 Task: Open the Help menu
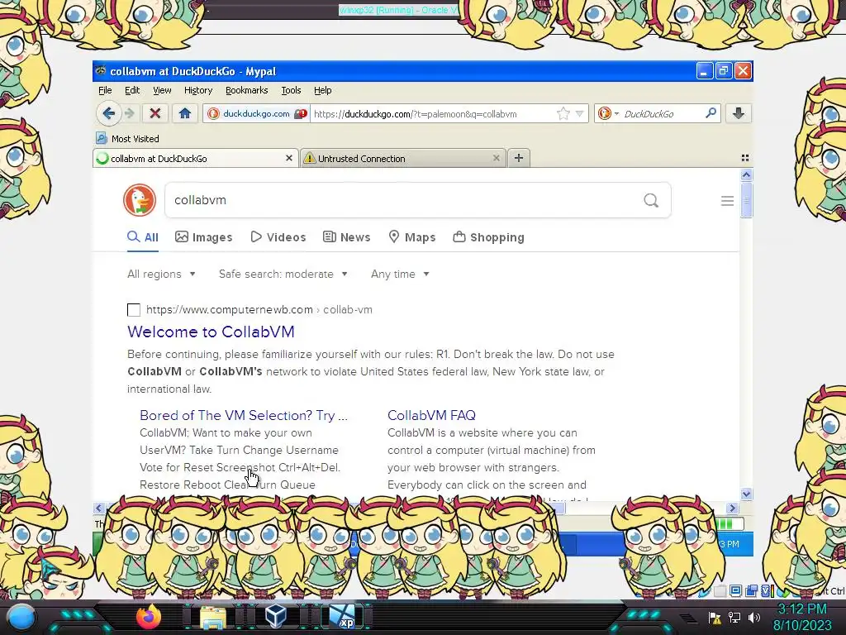(323, 90)
